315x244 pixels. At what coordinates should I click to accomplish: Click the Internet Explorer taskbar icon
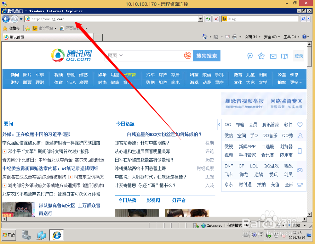coord(57,235)
